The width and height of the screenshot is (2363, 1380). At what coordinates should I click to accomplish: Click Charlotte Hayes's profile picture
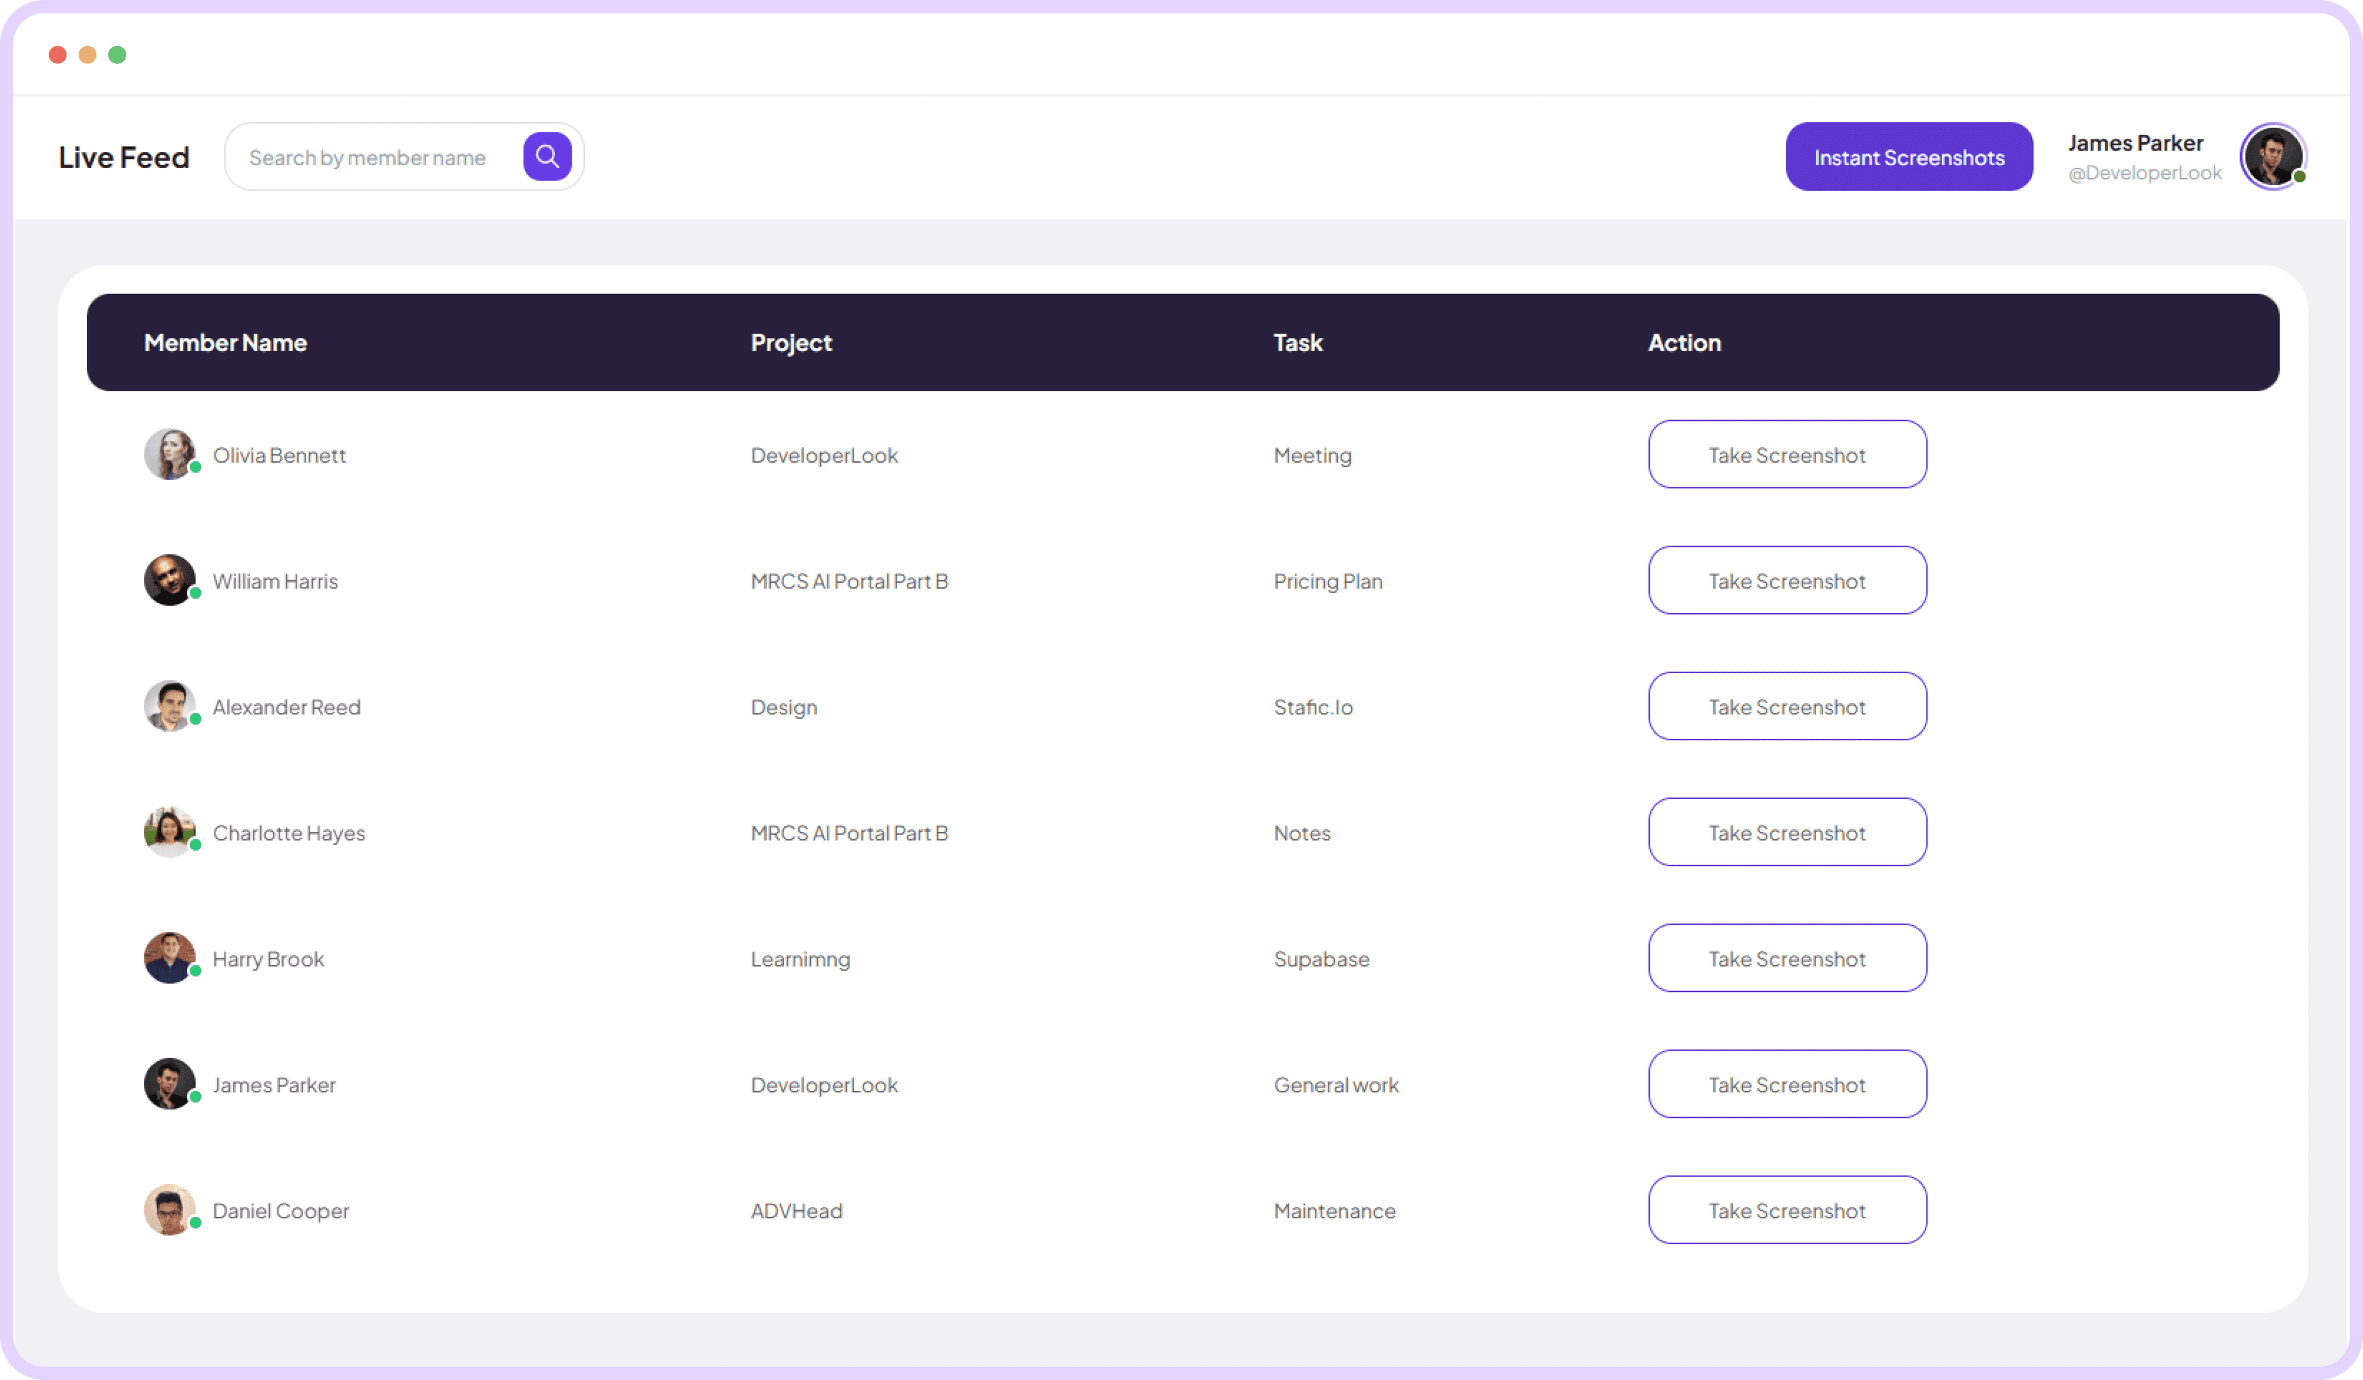(170, 832)
